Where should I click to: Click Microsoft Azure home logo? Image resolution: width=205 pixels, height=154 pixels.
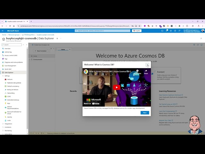(13, 31)
